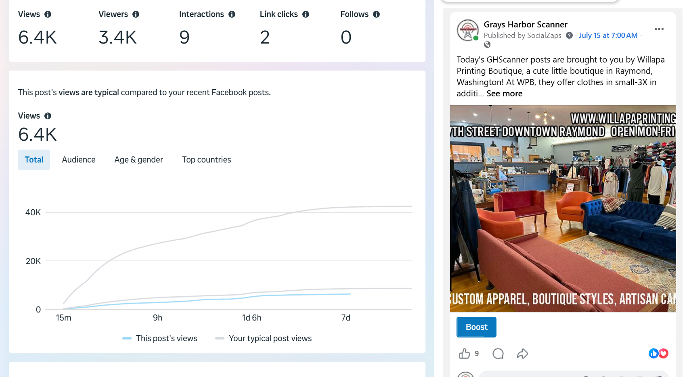The image size is (687, 377).
Task: Switch to the Top countries tab
Action: pos(206,160)
